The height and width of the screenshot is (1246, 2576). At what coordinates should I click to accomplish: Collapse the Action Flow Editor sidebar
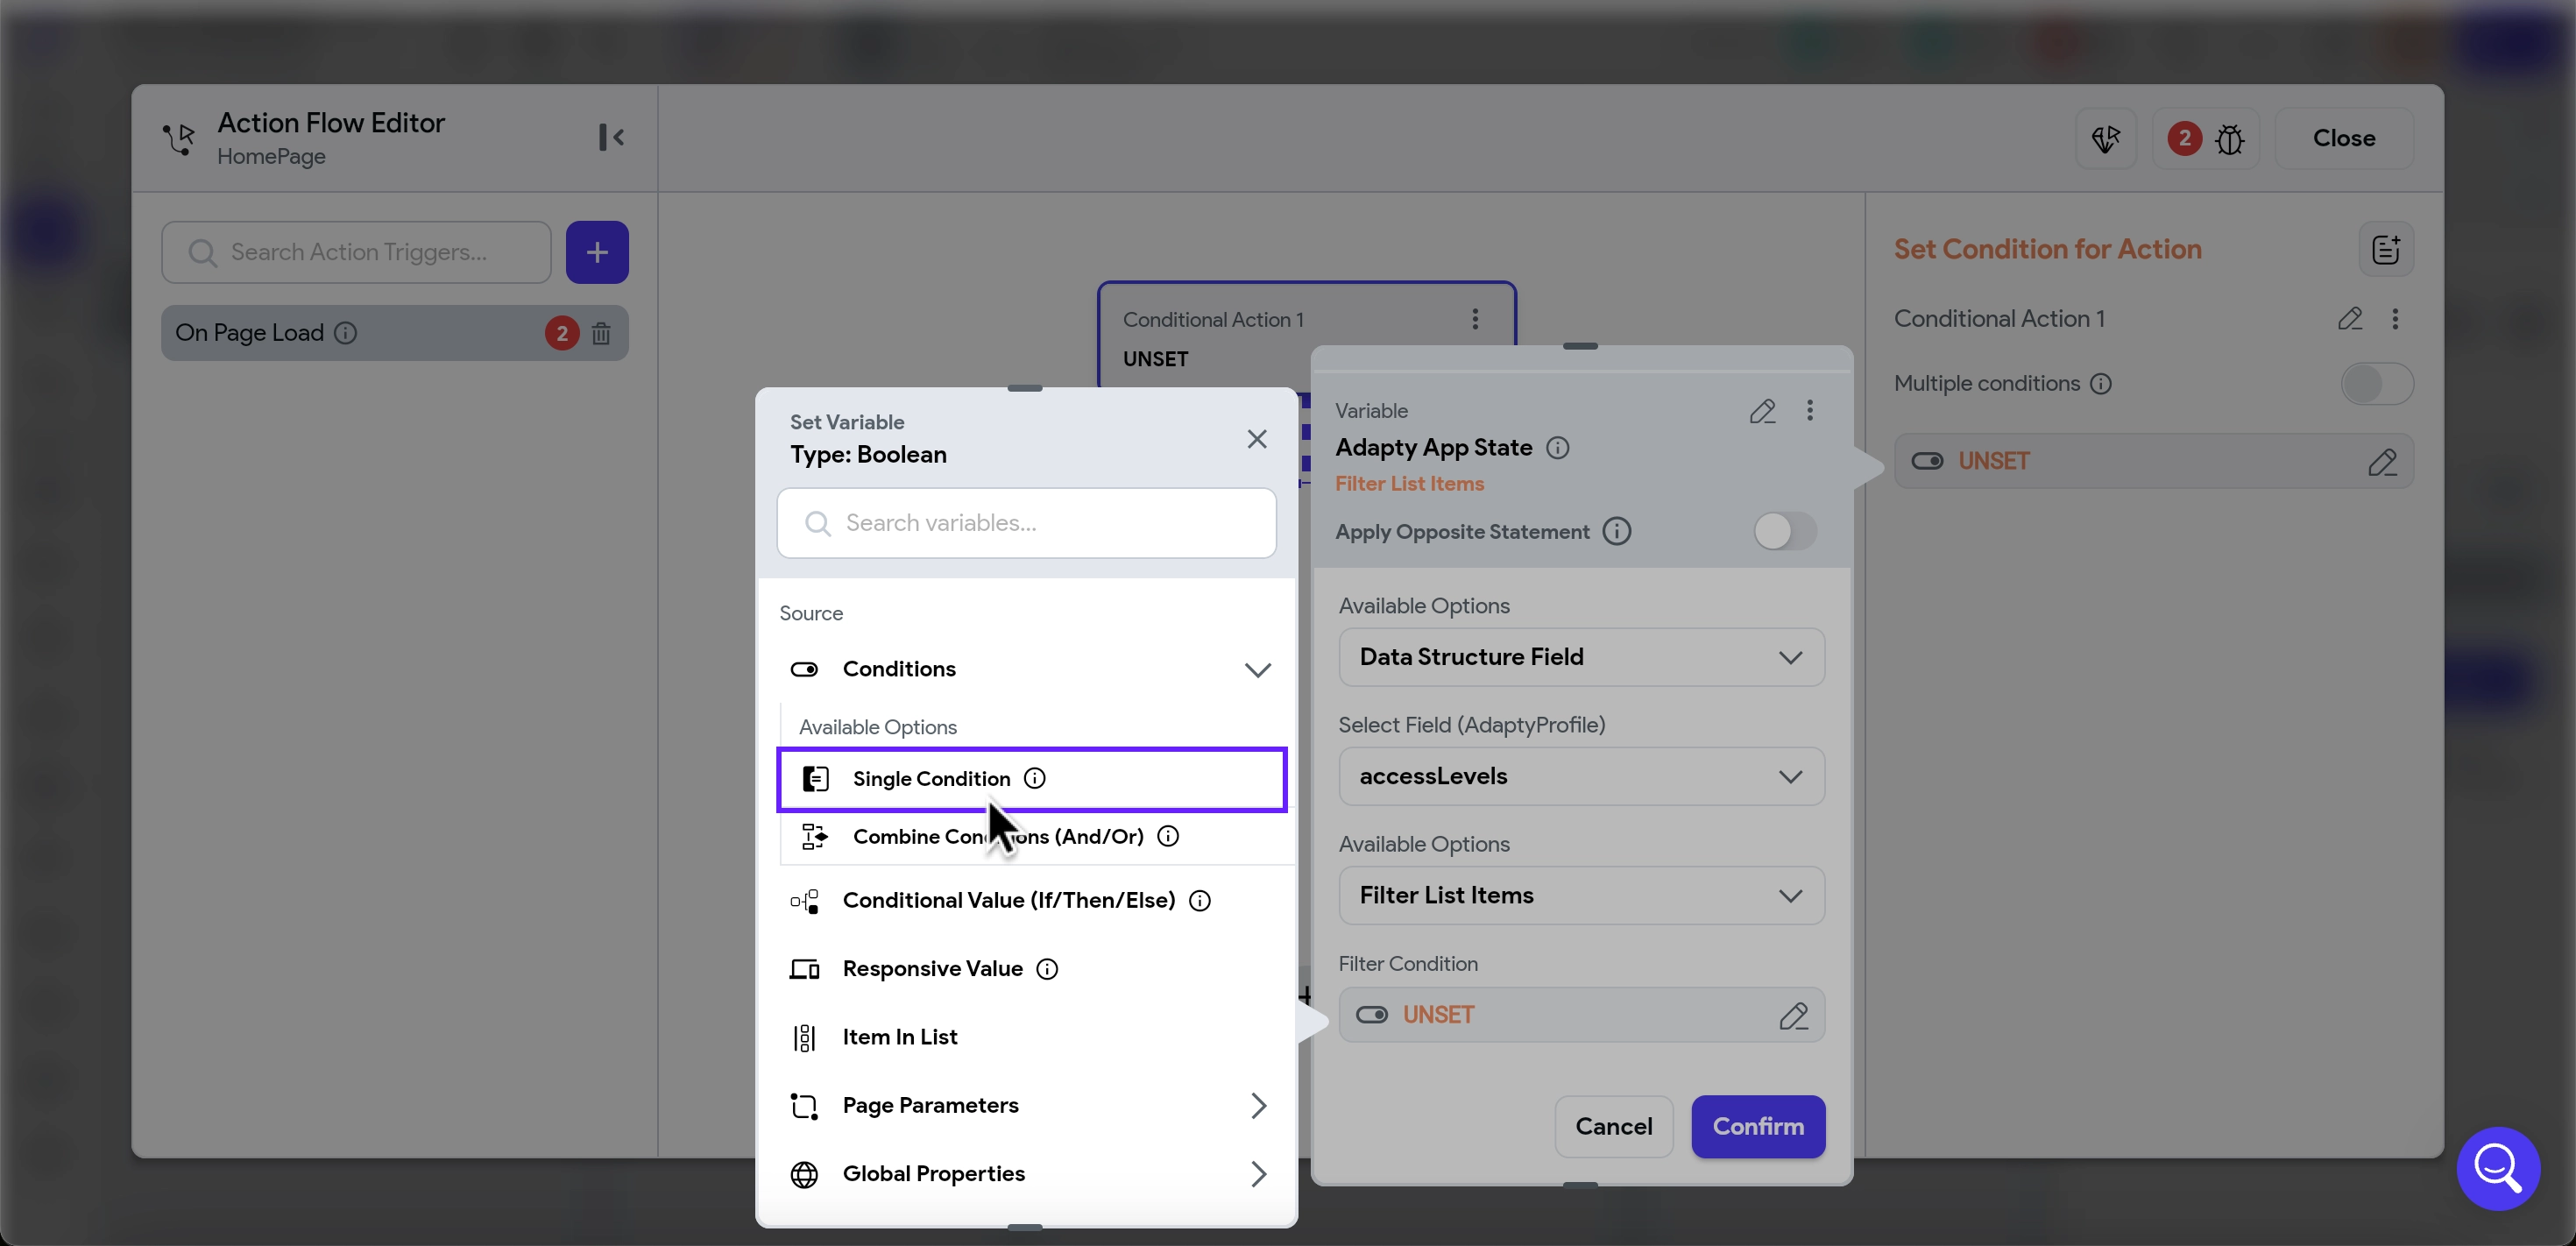coord(611,137)
